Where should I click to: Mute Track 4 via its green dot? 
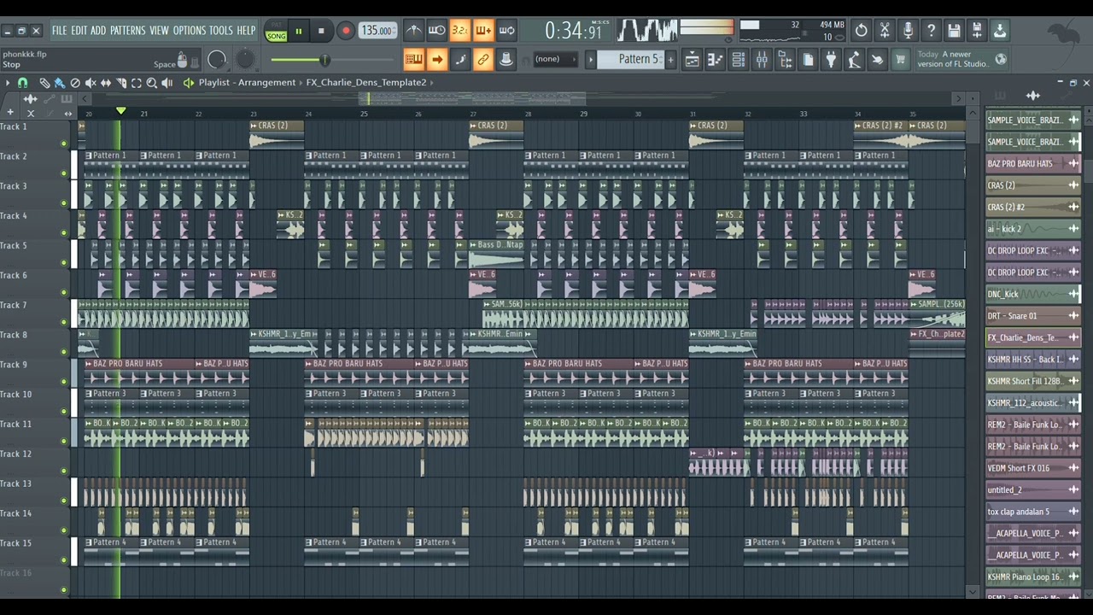click(64, 232)
